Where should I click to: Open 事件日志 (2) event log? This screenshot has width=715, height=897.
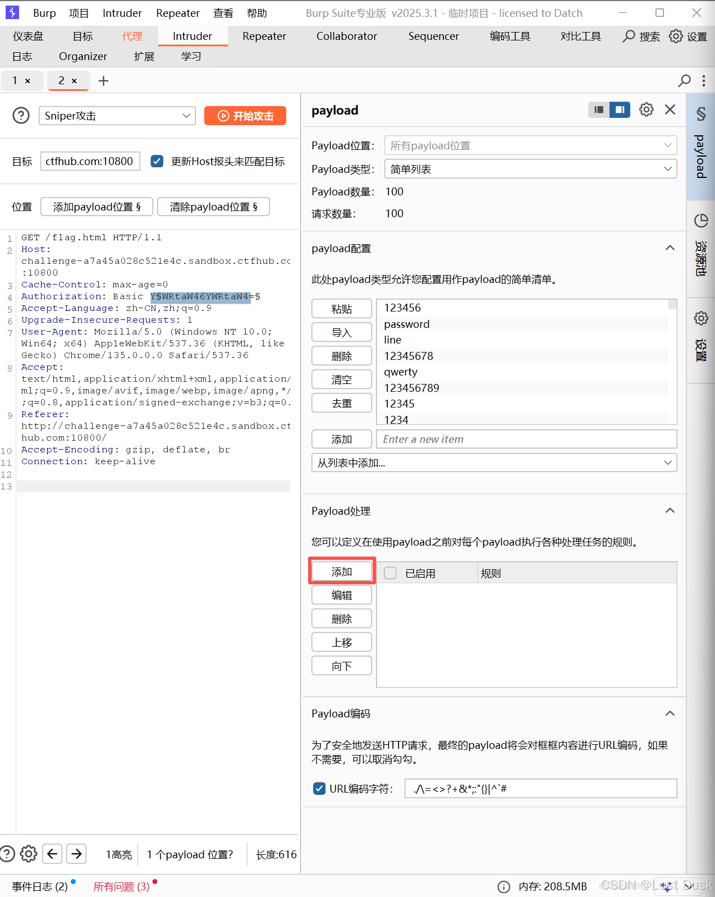tap(40, 886)
